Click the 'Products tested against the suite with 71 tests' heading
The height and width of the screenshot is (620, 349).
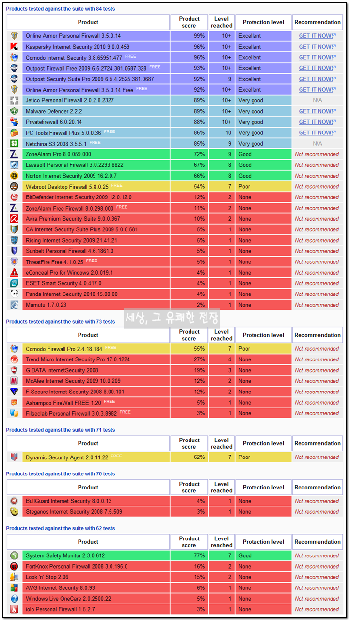[61, 430]
